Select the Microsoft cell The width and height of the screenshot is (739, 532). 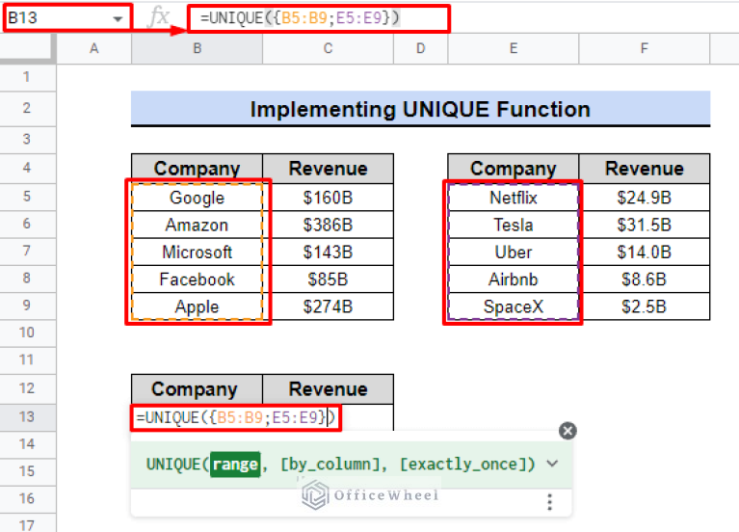click(197, 252)
